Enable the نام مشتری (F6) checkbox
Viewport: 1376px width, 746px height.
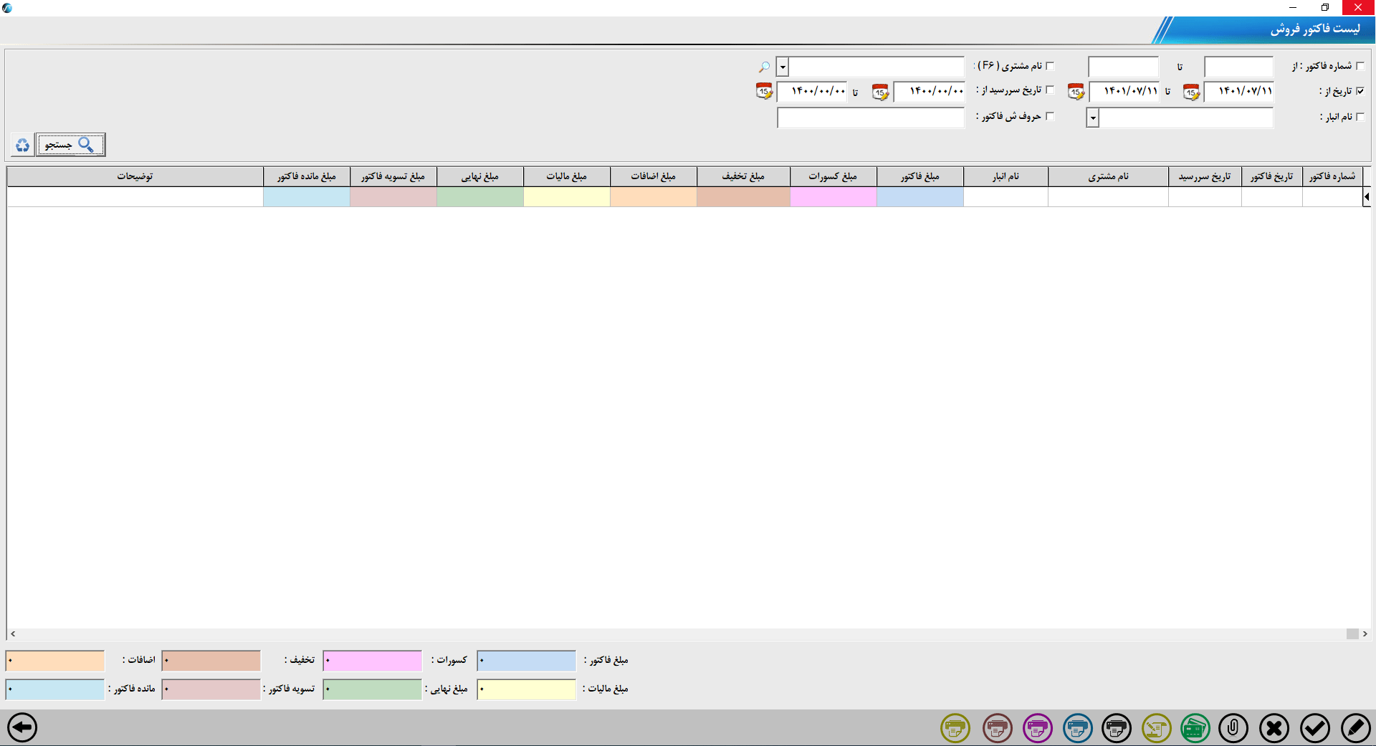click(x=1051, y=65)
